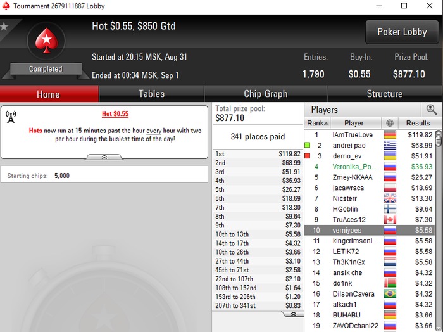Click Canadian flag next to TruAces12
This screenshot has width=443, height=332.
tap(390, 220)
